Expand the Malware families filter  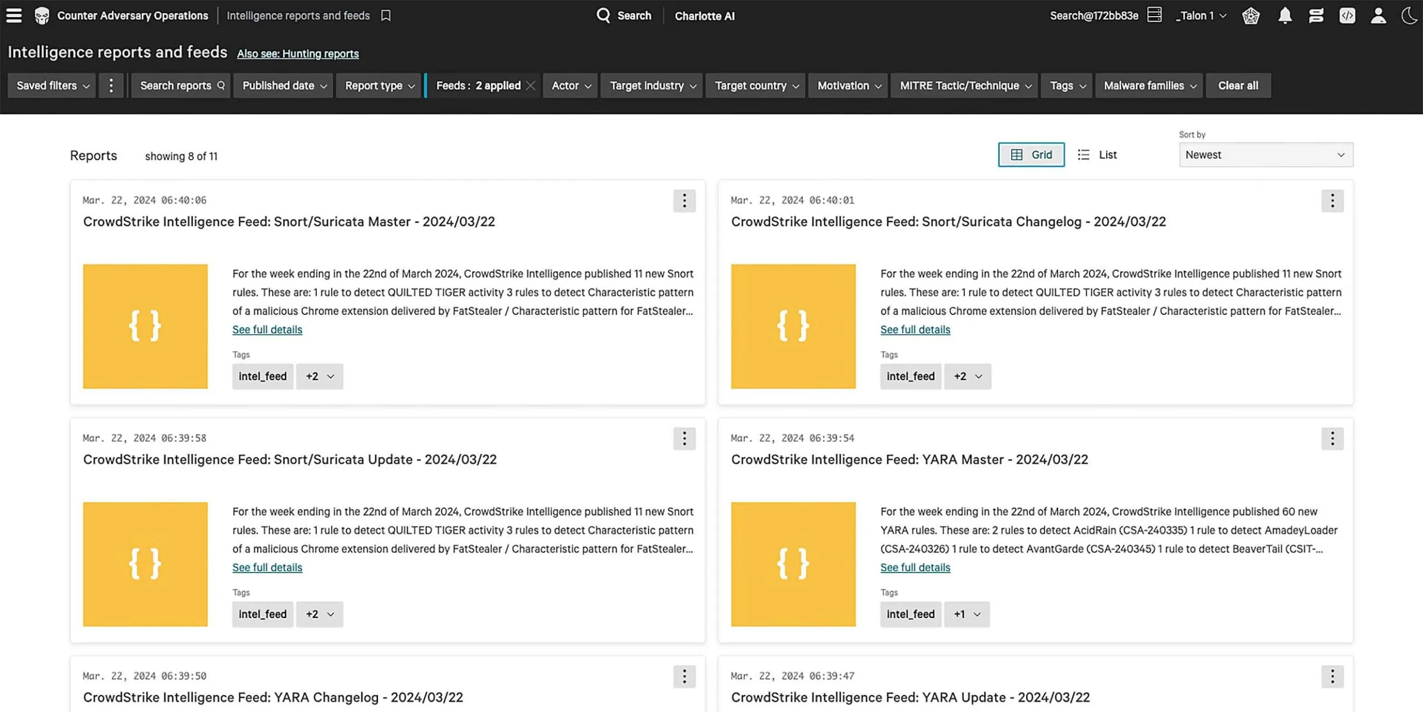[1149, 86]
